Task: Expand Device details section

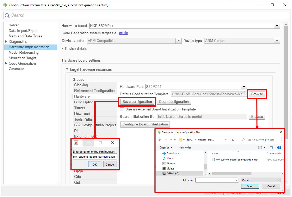Action: (63, 48)
